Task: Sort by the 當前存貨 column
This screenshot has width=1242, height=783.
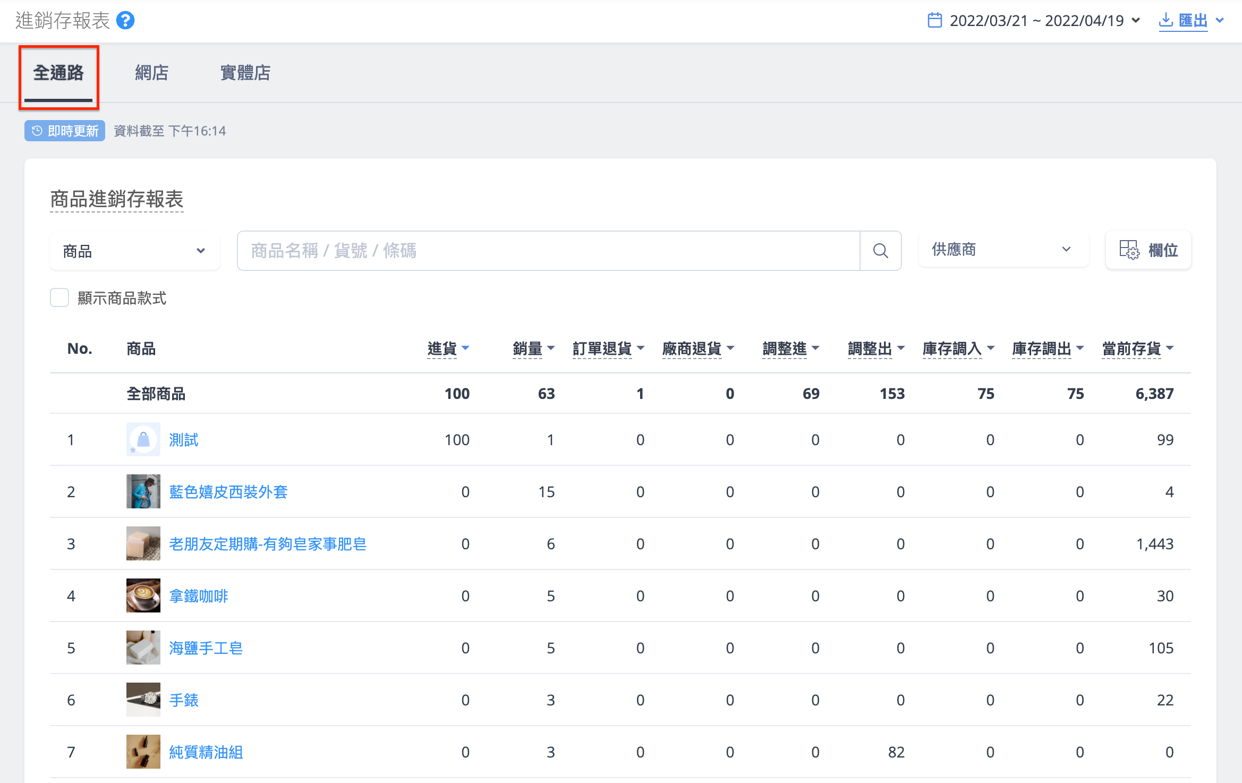Action: click(1138, 348)
